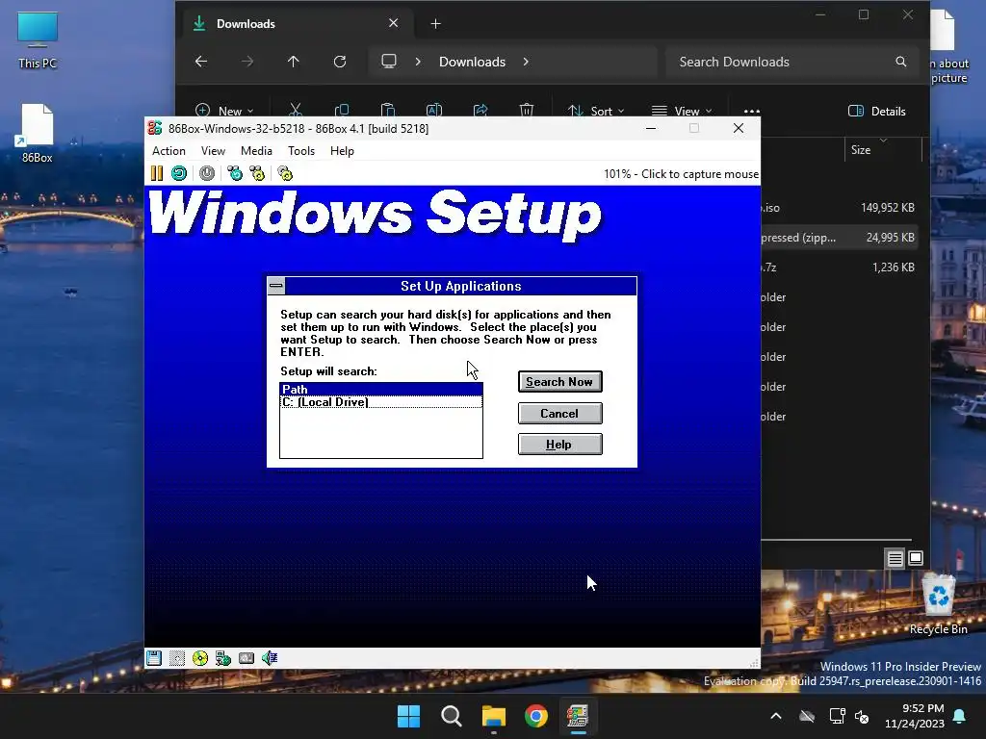Open the 86Box Action menu
This screenshot has height=739, width=986.
[169, 151]
